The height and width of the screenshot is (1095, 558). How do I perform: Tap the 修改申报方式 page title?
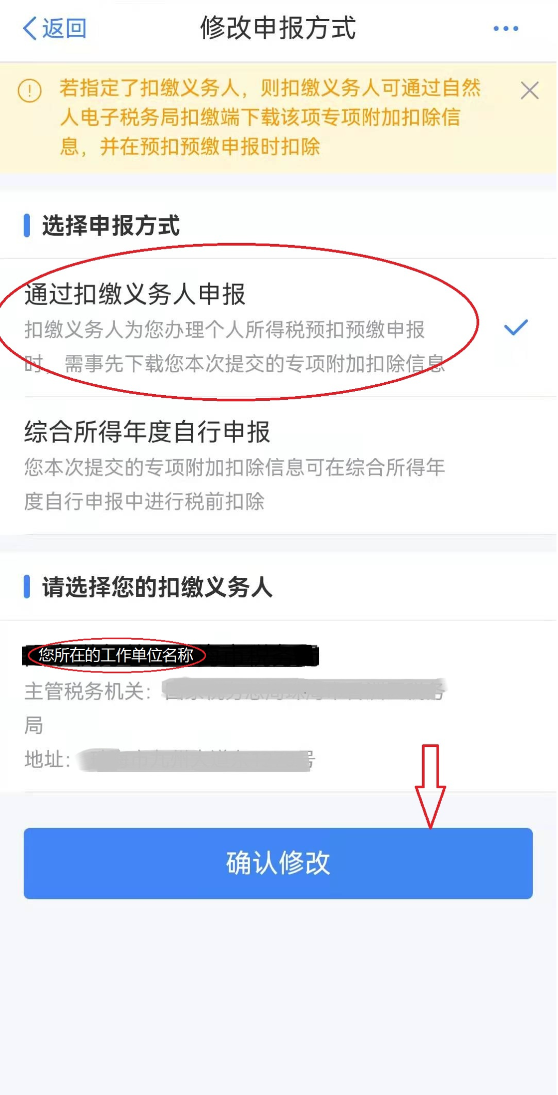[278, 28]
